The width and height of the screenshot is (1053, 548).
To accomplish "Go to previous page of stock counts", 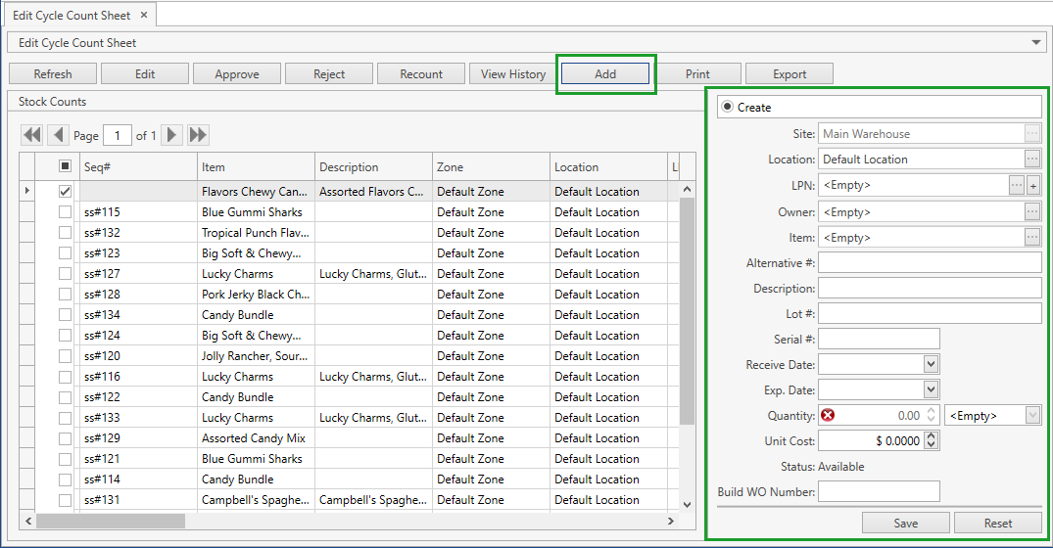I will [x=58, y=135].
